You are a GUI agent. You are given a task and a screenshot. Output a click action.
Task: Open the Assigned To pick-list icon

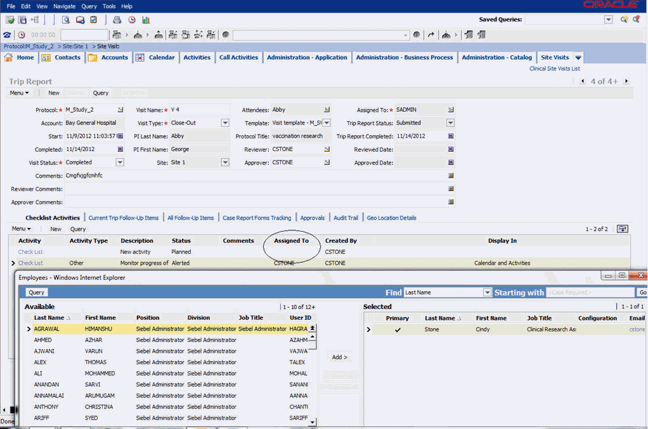[x=451, y=110]
